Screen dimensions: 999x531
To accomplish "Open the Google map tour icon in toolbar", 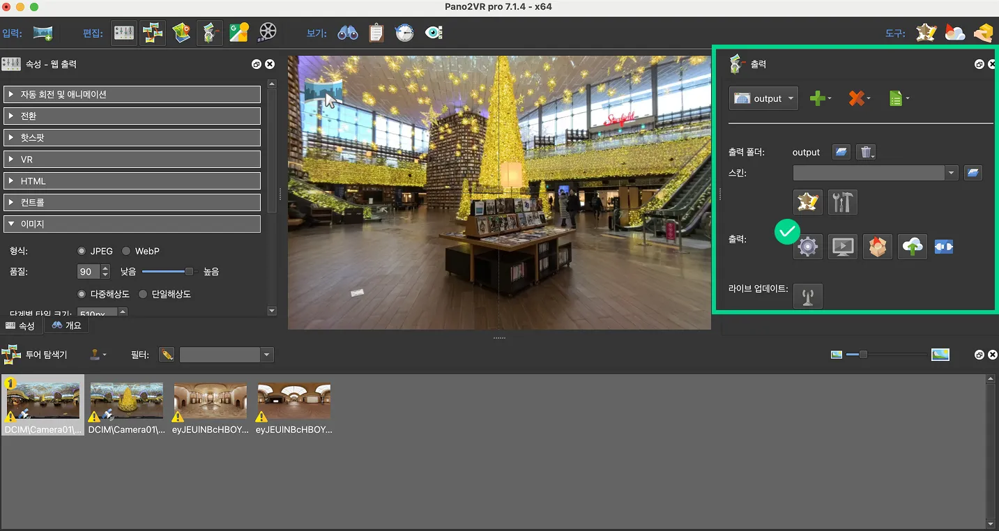I will pos(238,33).
